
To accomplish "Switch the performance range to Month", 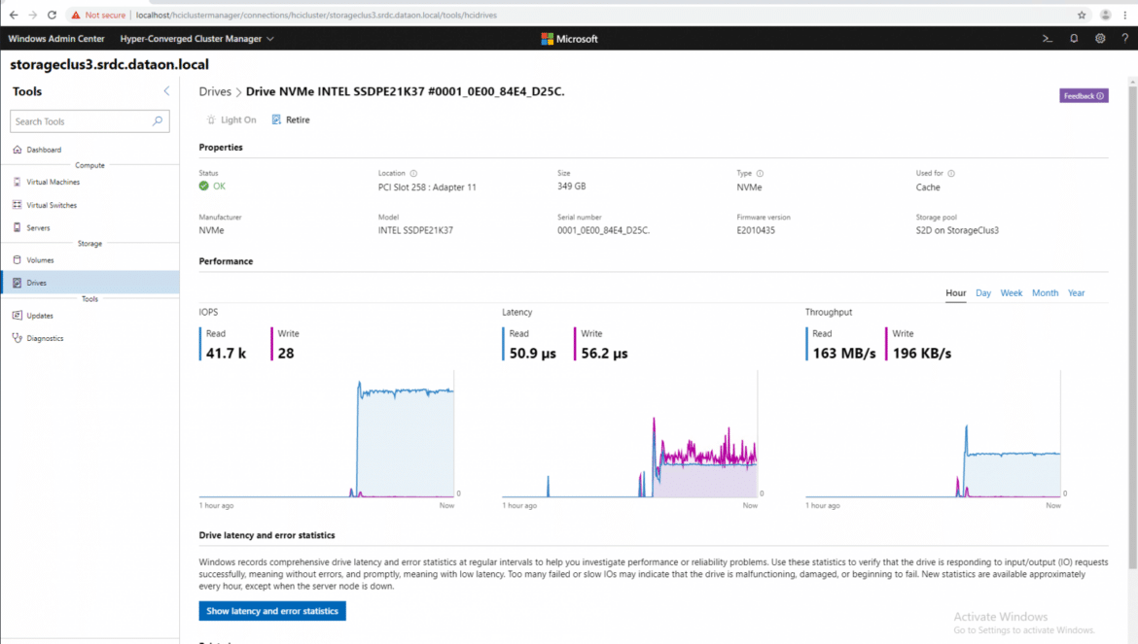I will coord(1045,292).
